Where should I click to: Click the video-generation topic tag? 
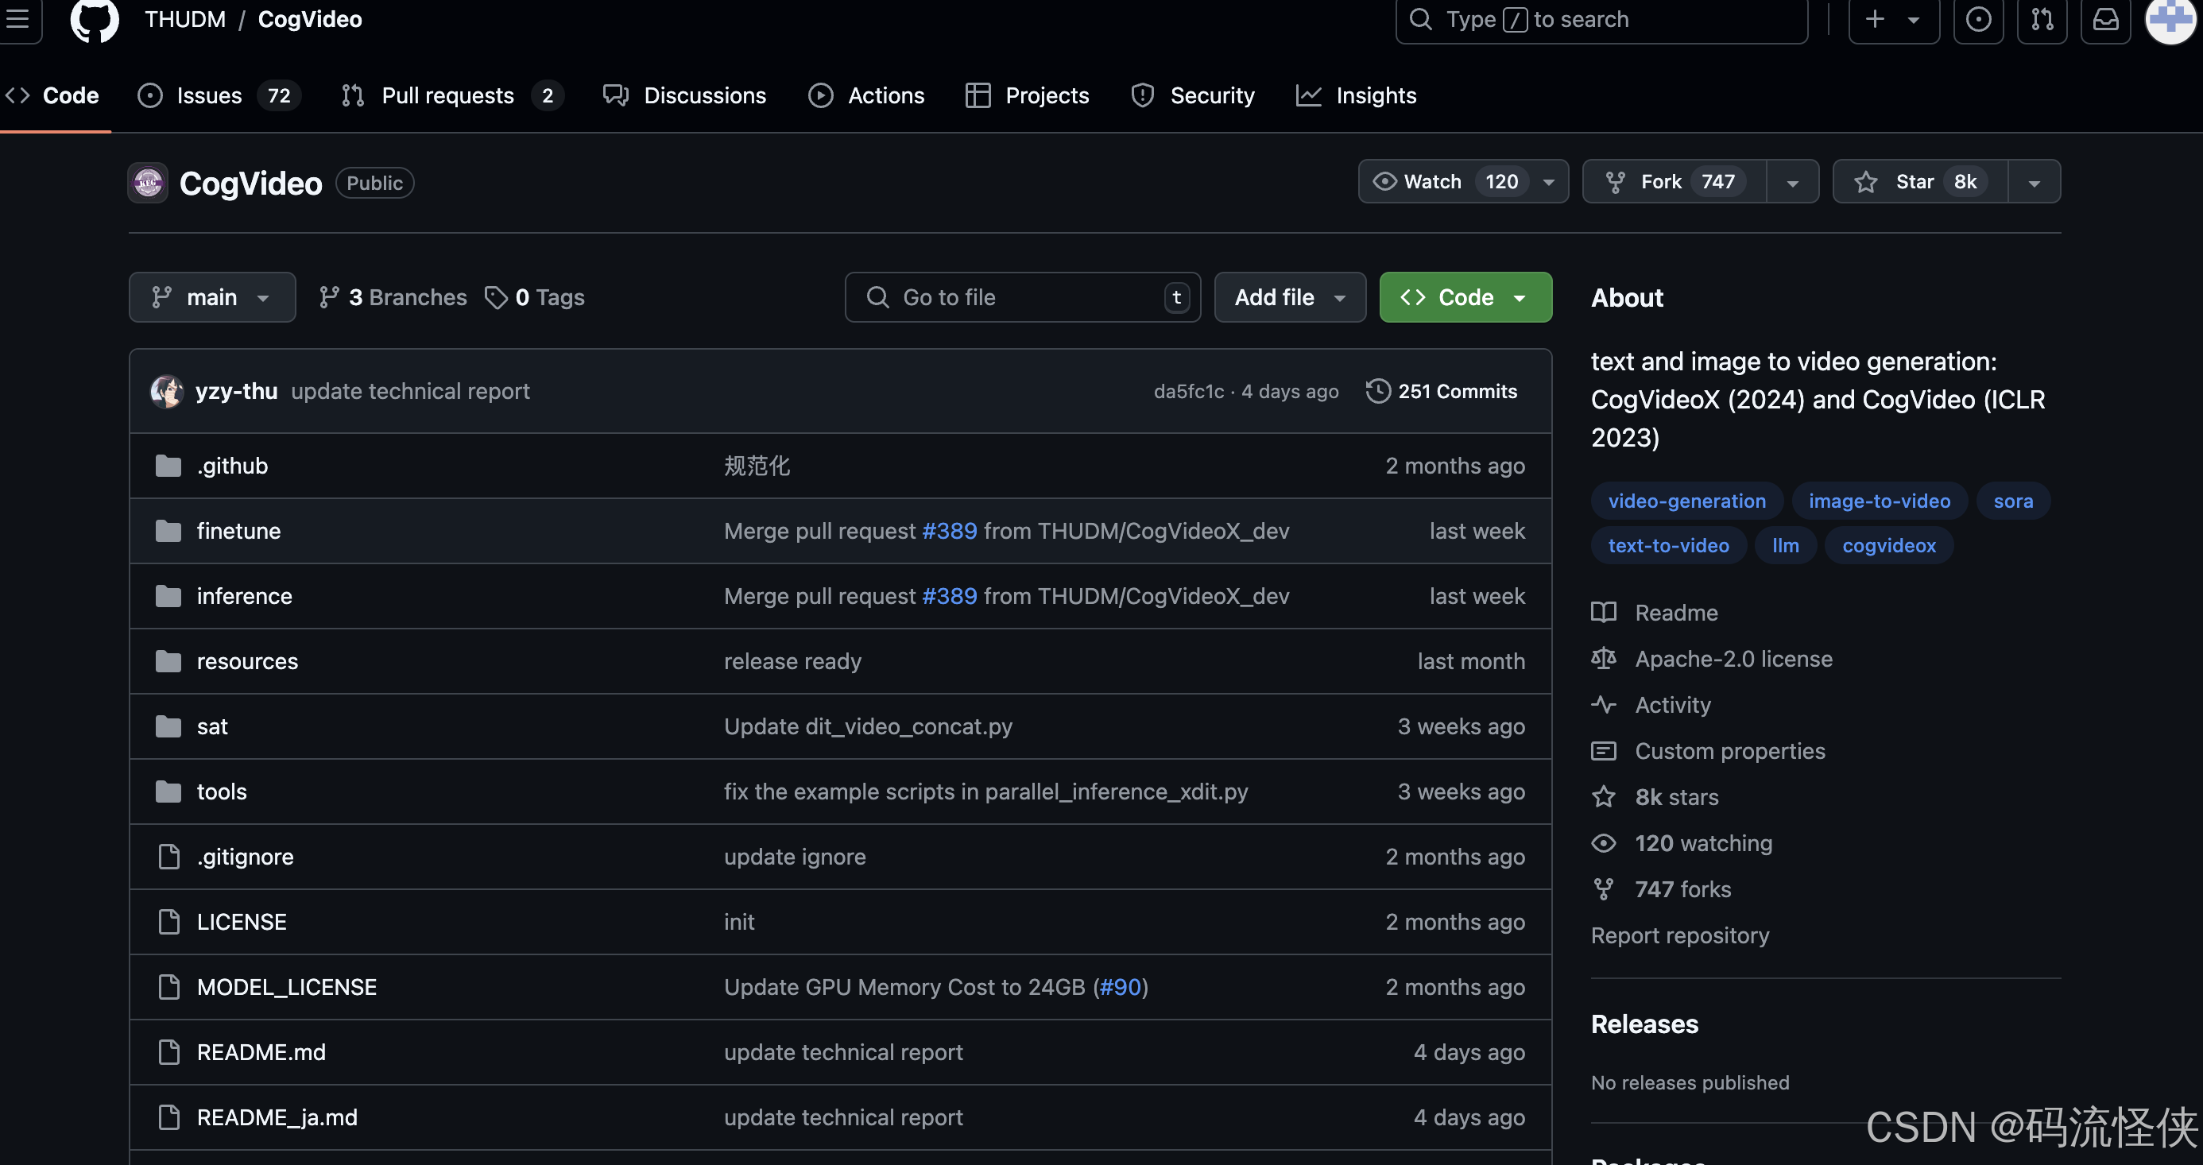point(1686,501)
